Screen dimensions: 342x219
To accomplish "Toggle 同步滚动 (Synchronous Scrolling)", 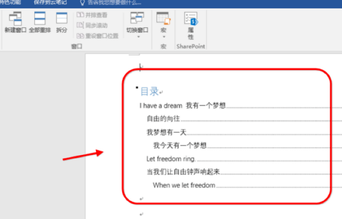I will (92, 25).
